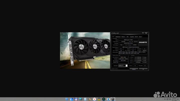Switch to the CPU tab in CPU-Z
The width and height of the screenshot is (180, 101).
pos(113,37)
